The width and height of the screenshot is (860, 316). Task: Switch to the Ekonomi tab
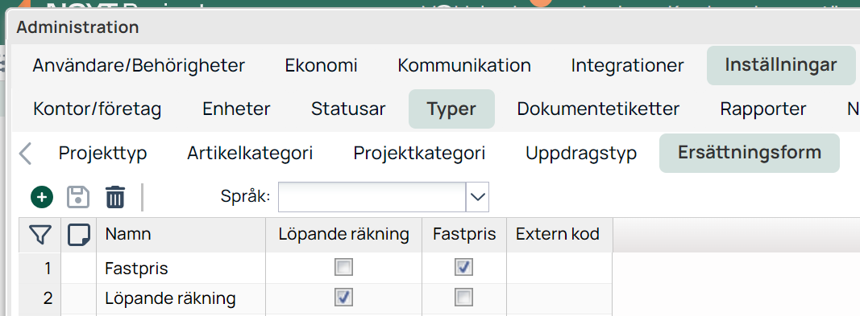pyautogui.click(x=322, y=66)
